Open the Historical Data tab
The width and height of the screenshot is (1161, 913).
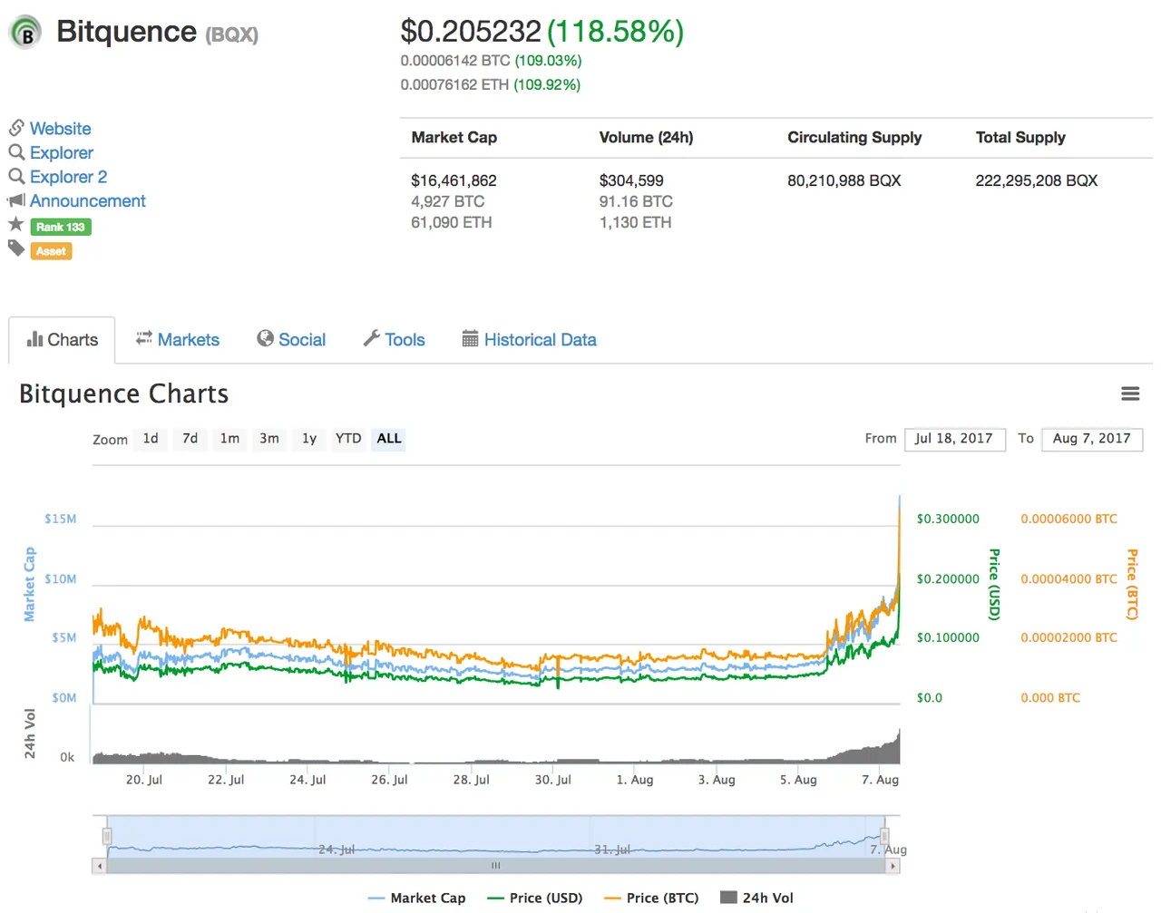pos(530,340)
